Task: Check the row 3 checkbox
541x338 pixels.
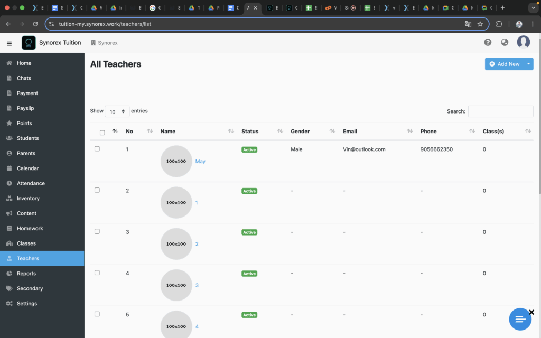Action: tap(97, 231)
